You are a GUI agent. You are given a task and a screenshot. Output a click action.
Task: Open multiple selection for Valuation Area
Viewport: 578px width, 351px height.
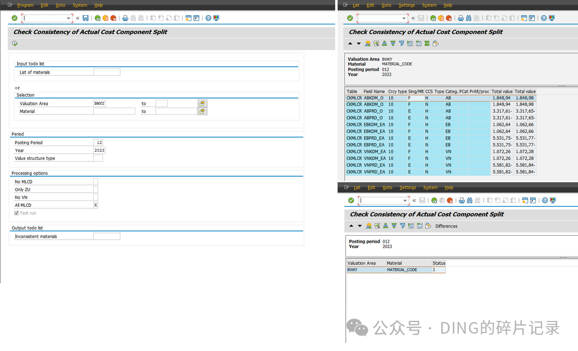[x=203, y=103]
